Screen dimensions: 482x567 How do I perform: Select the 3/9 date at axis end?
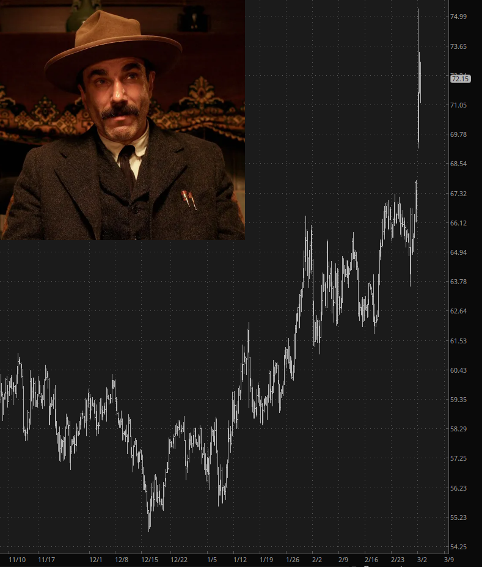(449, 560)
